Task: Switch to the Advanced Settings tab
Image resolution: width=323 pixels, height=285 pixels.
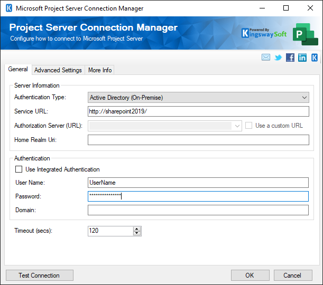Action: (58, 70)
